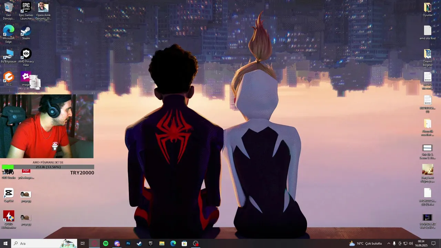
Task: Click the microphone tray icon
Action: pos(394,244)
